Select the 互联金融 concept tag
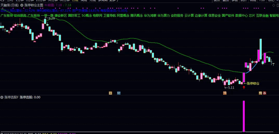The image size is (279, 134). 262,16
